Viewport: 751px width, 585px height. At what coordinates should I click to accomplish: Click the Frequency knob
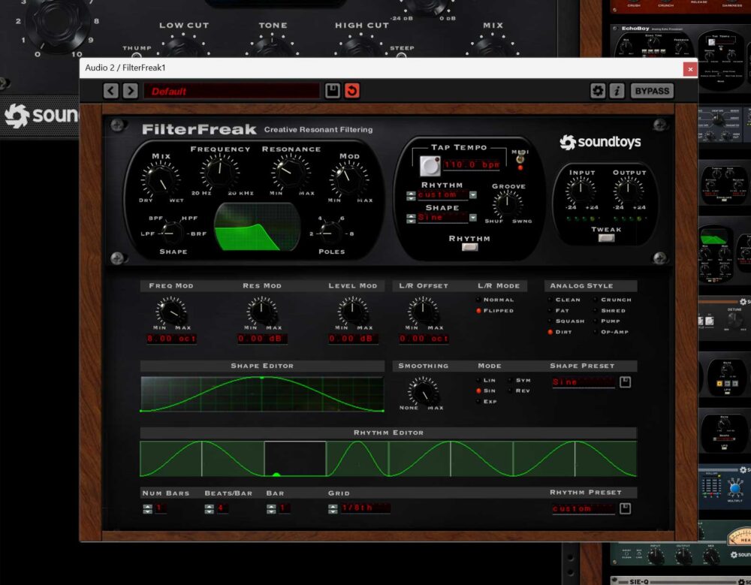coord(220,171)
